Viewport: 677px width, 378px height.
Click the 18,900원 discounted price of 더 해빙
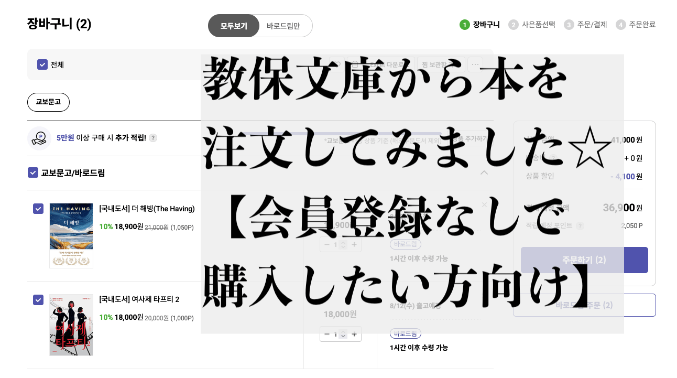pyautogui.click(x=129, y=226)
